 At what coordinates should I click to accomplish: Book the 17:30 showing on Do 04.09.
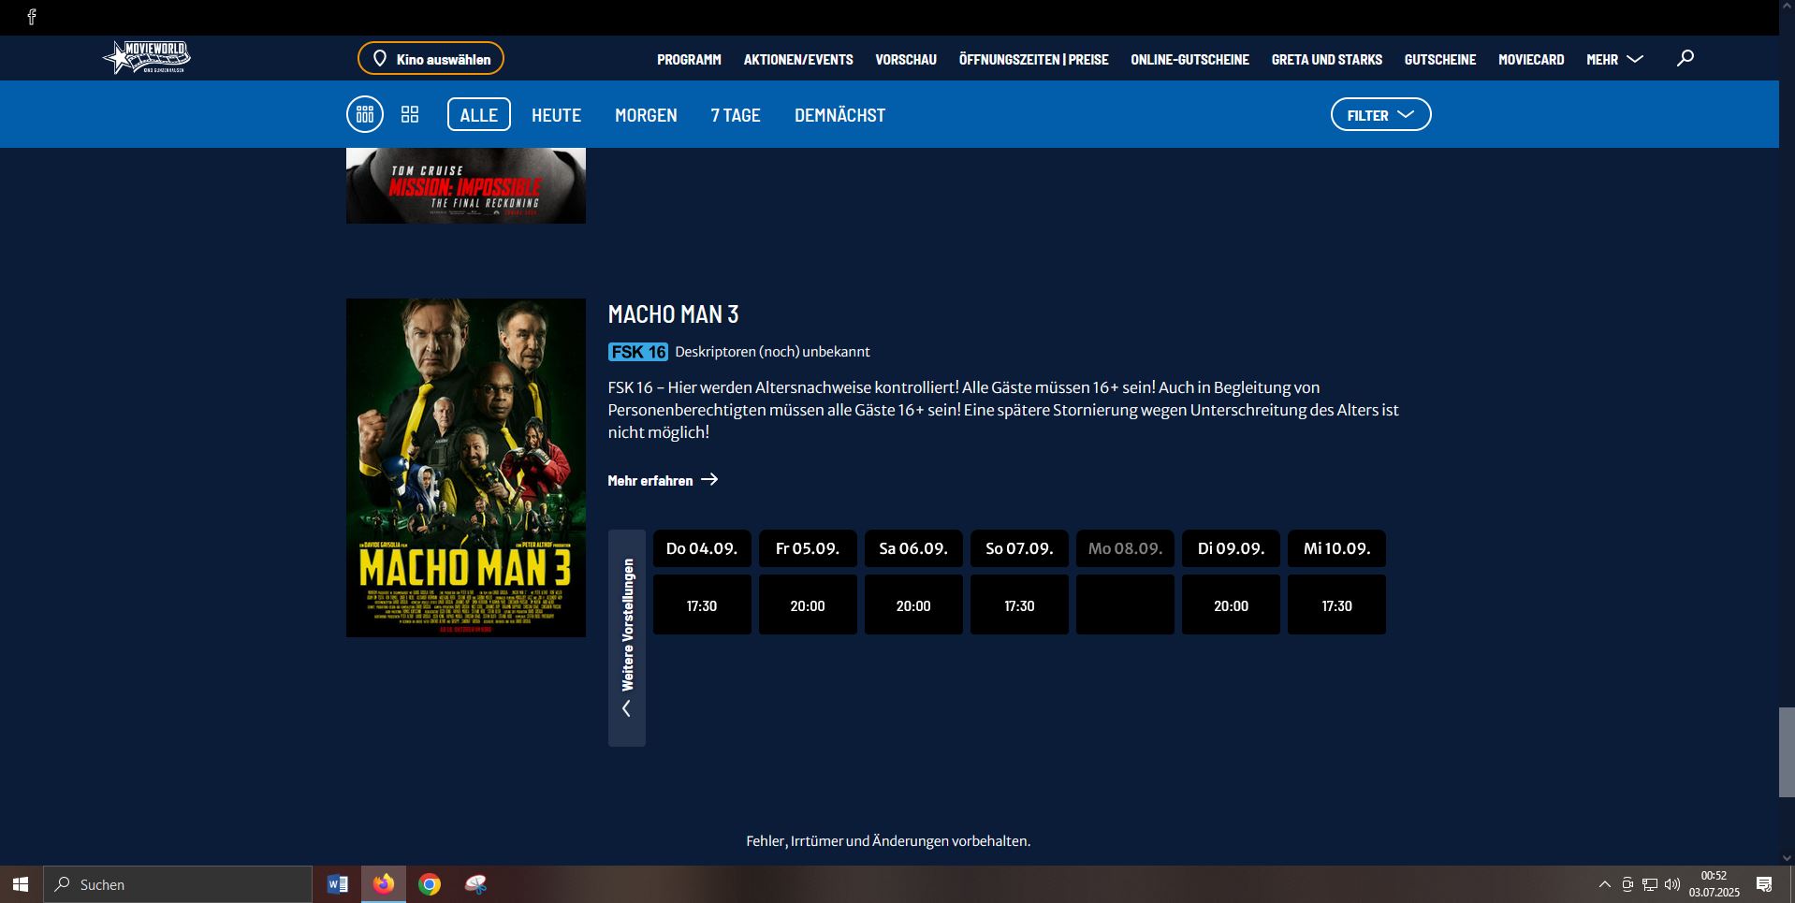point(702,604)
